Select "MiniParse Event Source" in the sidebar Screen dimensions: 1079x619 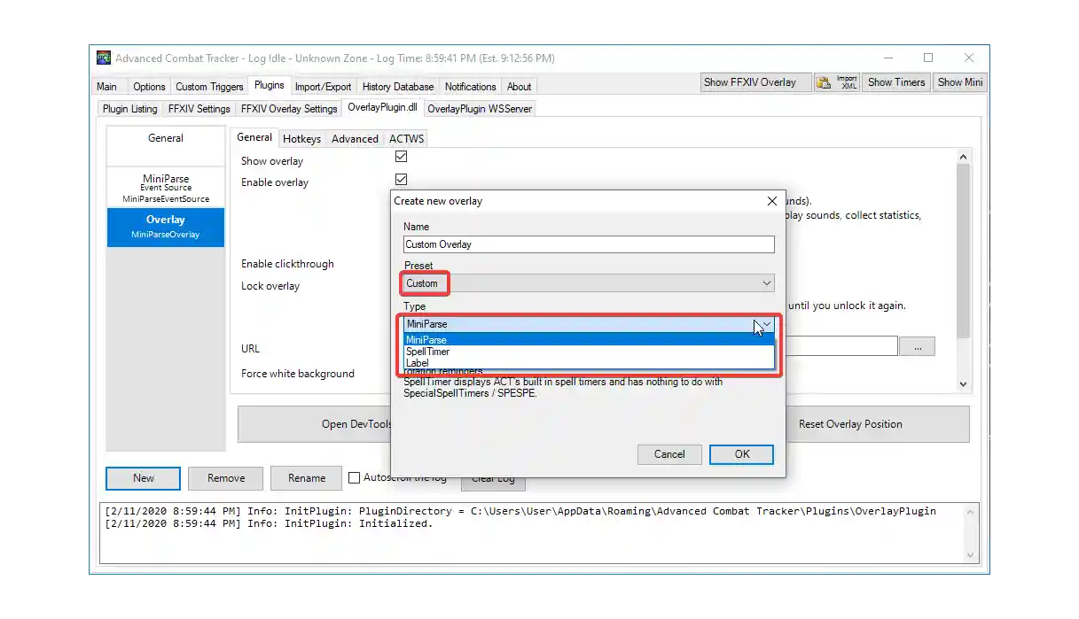click(165, 186)
